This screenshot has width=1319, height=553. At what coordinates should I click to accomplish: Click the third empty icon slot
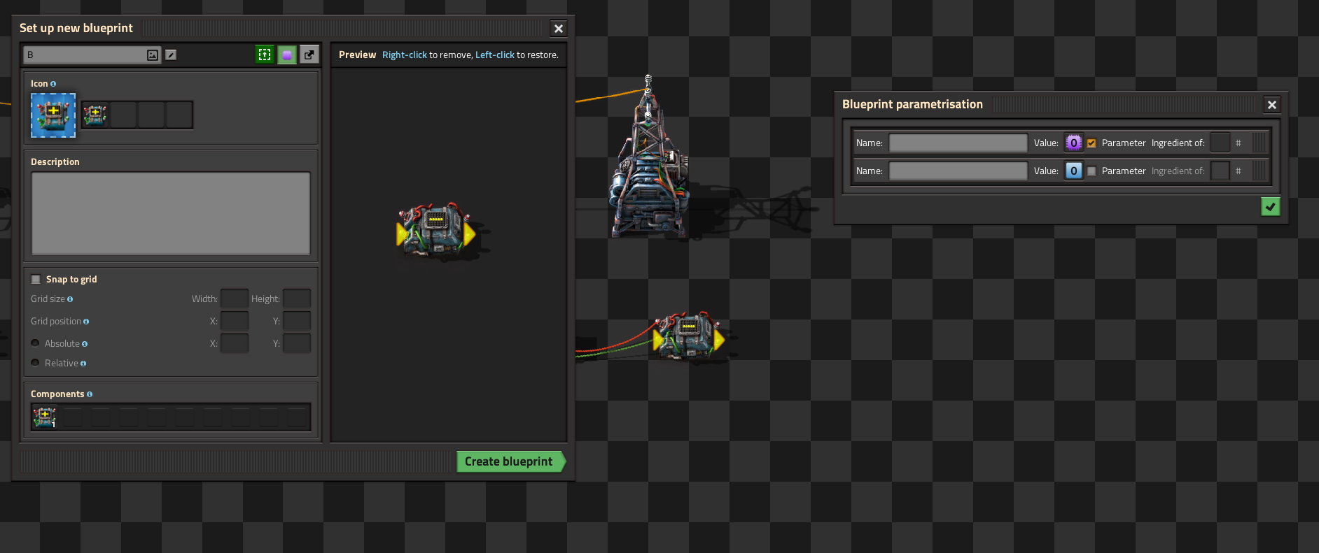pos(151,115)
